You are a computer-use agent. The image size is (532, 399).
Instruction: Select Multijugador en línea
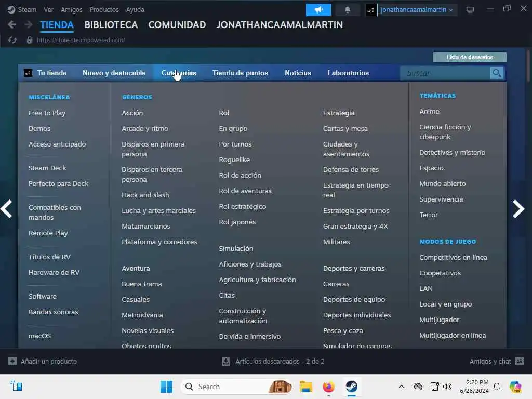(x=453, y=336)
